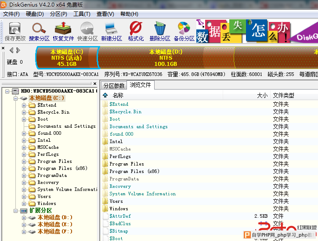The height and width of the screenshot is (241, 318).
Task: Select Documents and Settings in the tree
Action: coord(66,126)
